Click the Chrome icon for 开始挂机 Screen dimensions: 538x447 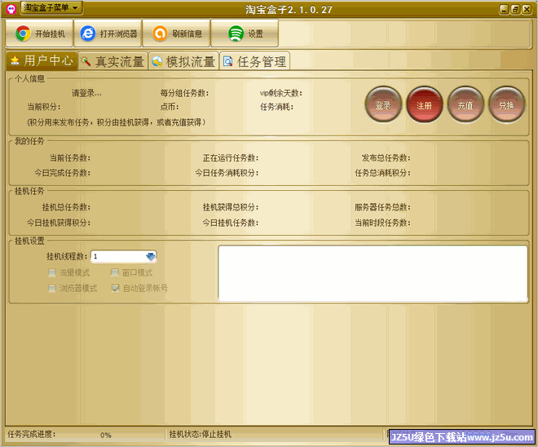(23, 33)
